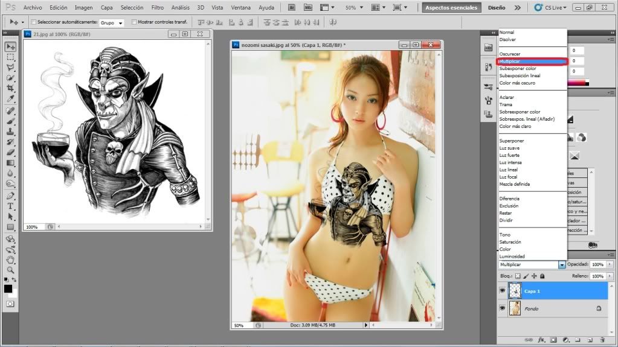Screen dimensions: 618x347
Task: Create a new layer group folder
Action: pyautogui.click(x=578, y=340)
